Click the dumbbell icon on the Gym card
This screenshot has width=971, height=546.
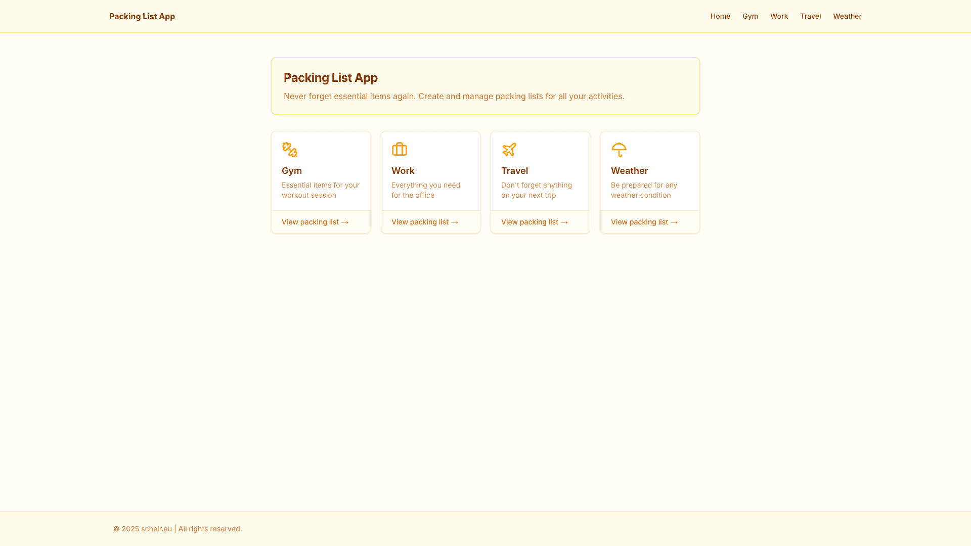pyautogui.click(x=289, y=150)
